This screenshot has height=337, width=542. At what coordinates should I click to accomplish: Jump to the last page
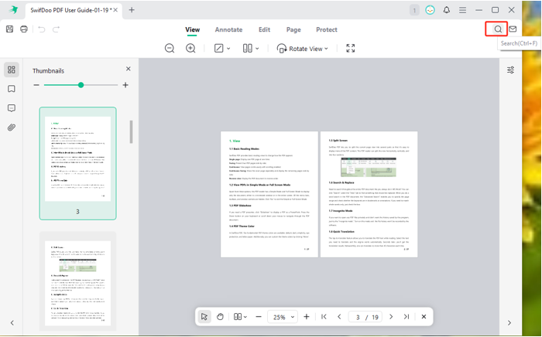pos(406,317)
